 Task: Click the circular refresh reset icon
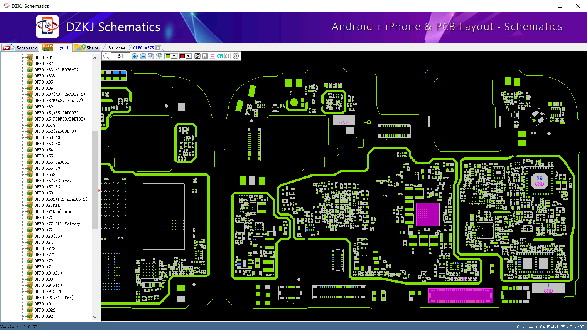click(236, 56)
